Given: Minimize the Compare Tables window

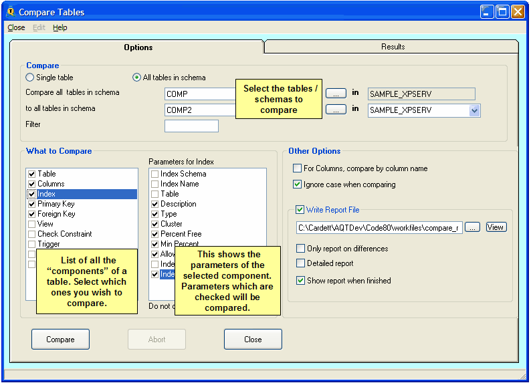Looking at the screenshot, I should click(x=487, y=12).
